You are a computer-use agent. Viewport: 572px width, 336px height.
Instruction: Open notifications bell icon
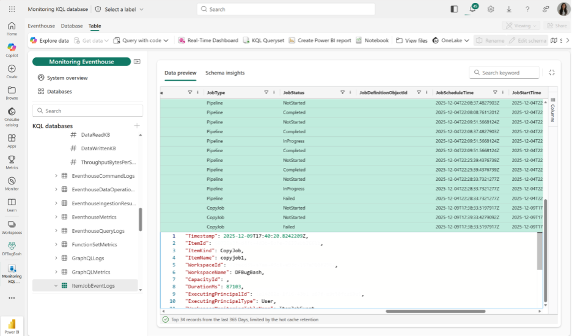(472, 9)
